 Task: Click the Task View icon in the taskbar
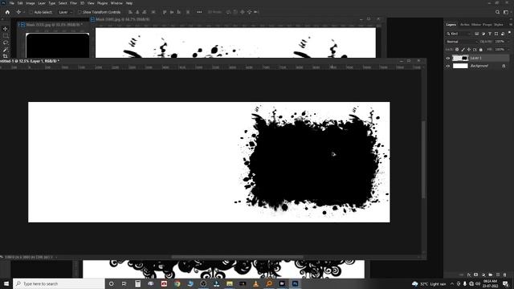coord(124,283)
